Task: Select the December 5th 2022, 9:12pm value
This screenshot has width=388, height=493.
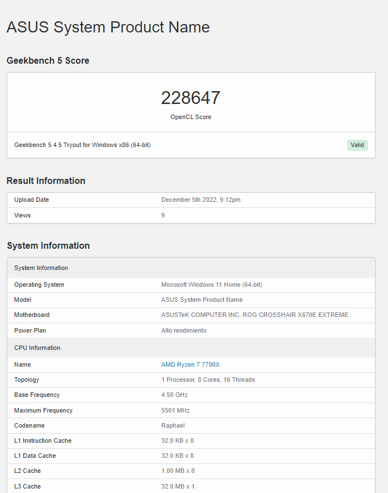Action: pyautogui.click(x=201, y=200)
